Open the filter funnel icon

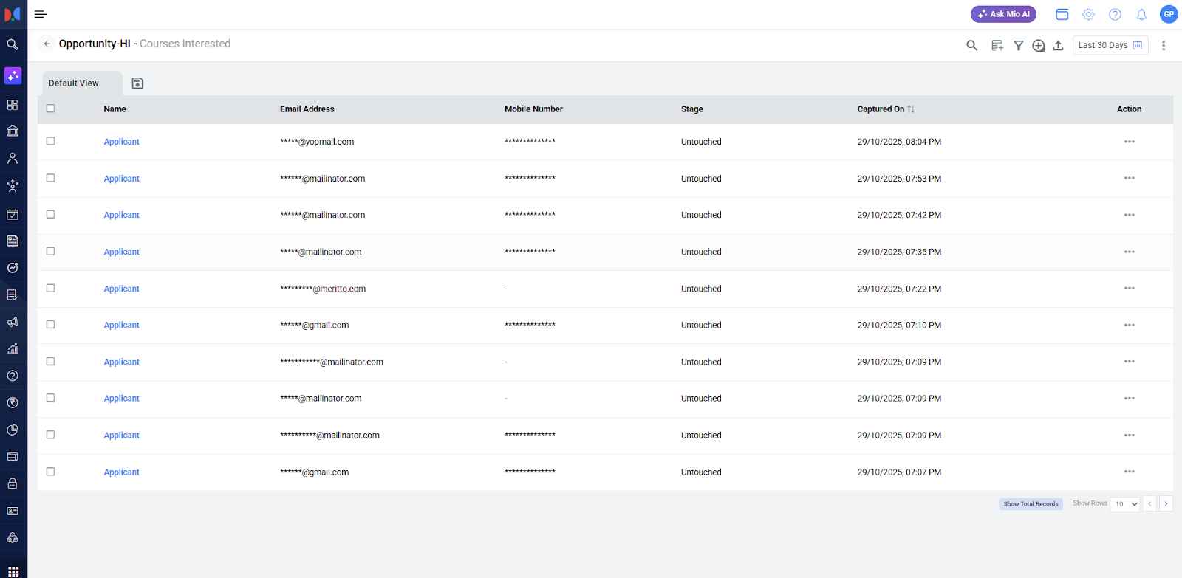tap(1018, 45)
